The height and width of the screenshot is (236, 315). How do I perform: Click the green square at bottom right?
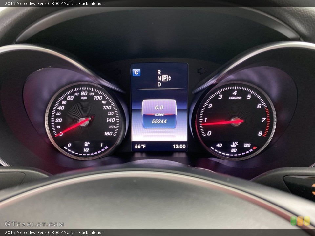[x=293, y=221]
